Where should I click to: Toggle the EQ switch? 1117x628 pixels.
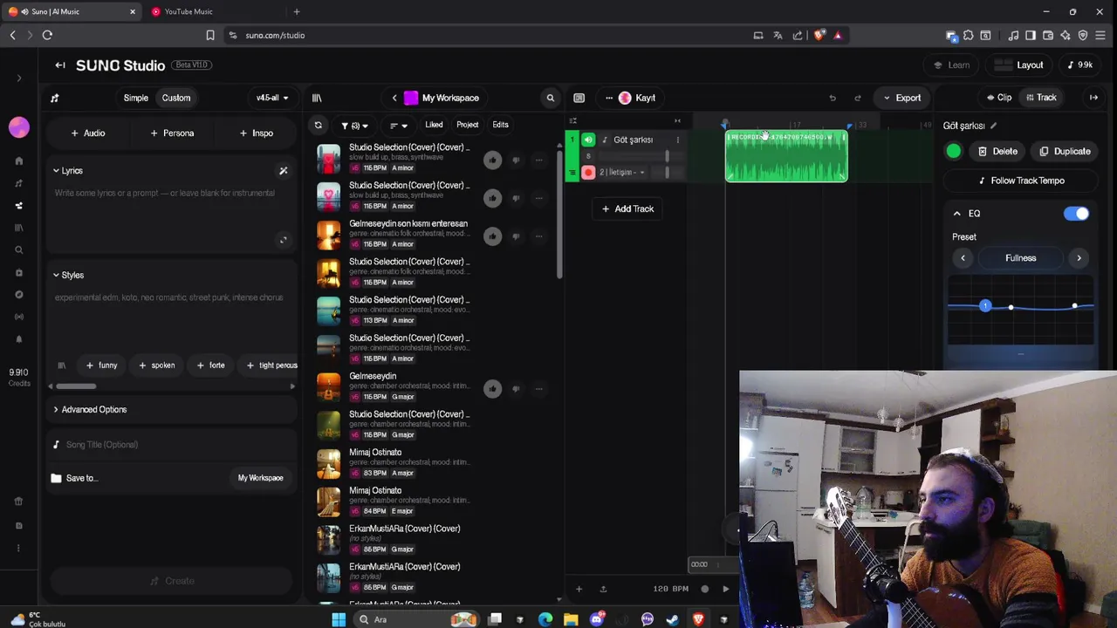click(x=1076, y=214)
